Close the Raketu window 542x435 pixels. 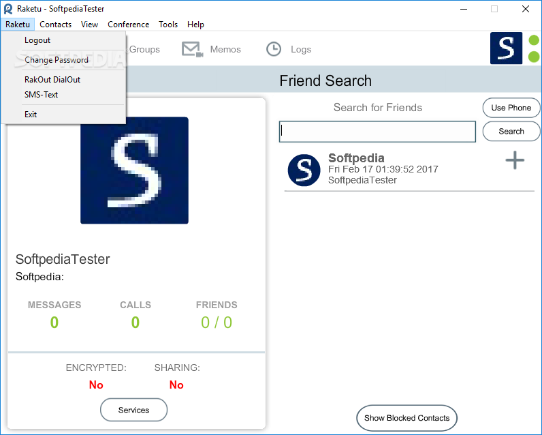526,9
